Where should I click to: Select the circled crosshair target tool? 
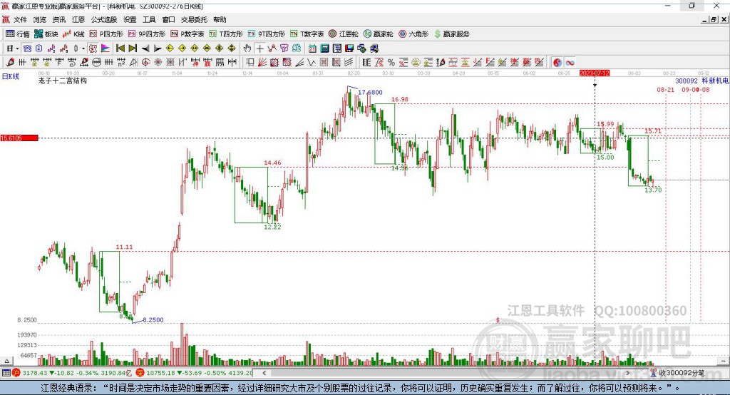tap(145, 63)
